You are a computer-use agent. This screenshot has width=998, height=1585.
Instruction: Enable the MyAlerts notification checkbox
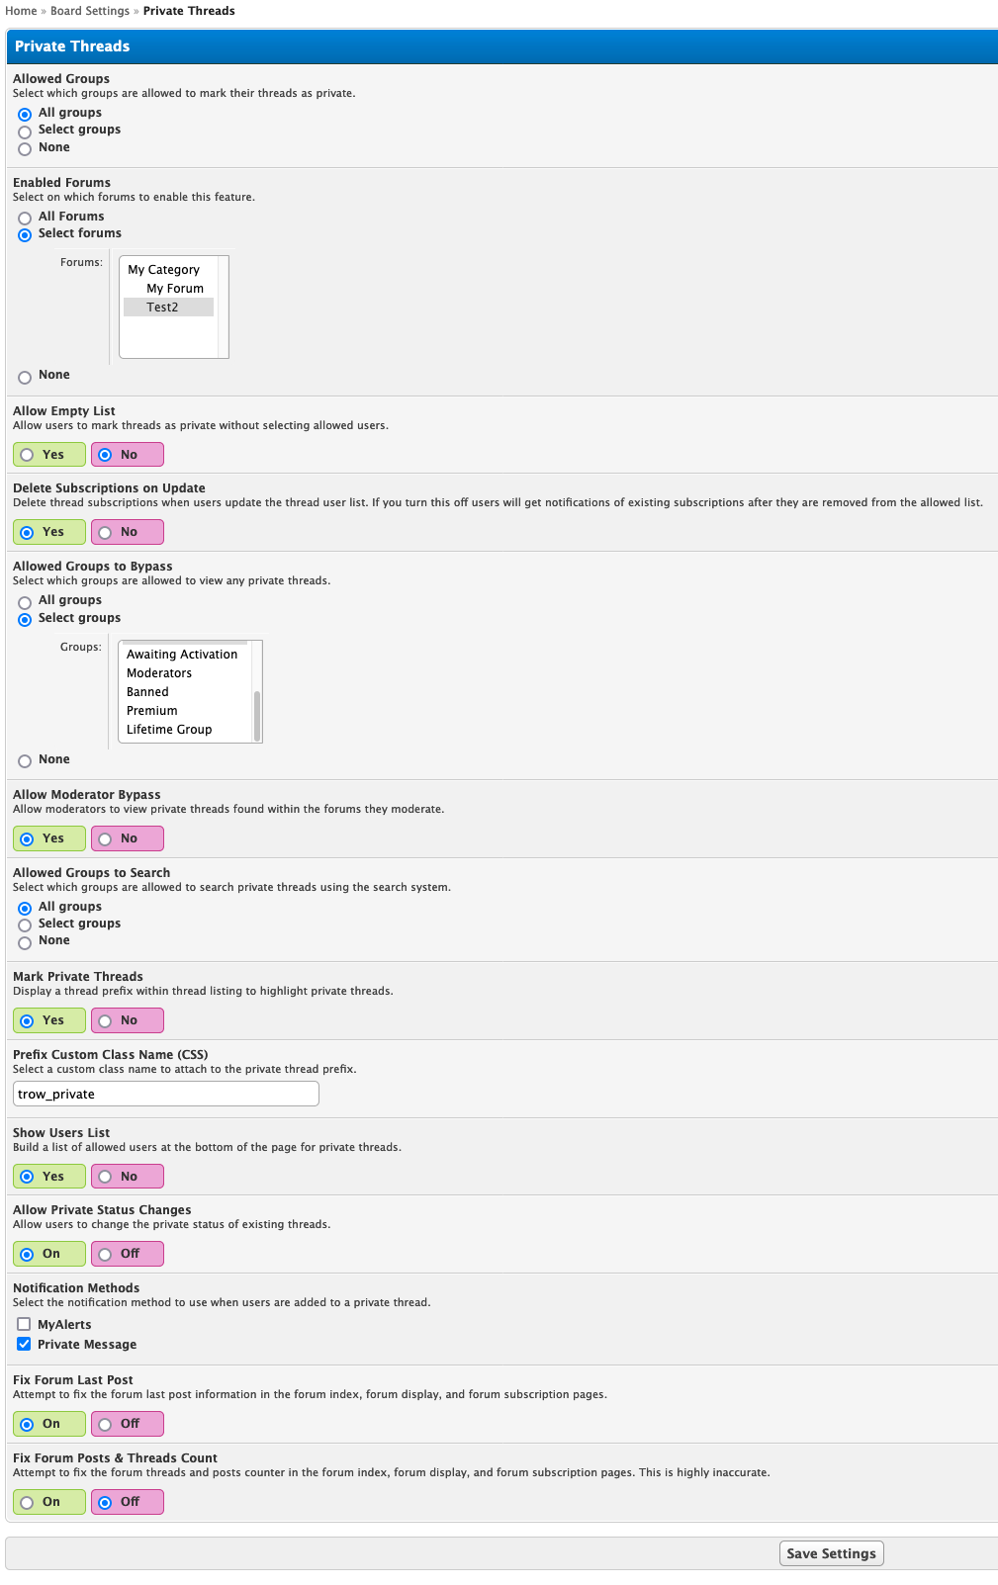coord(24,1324)
